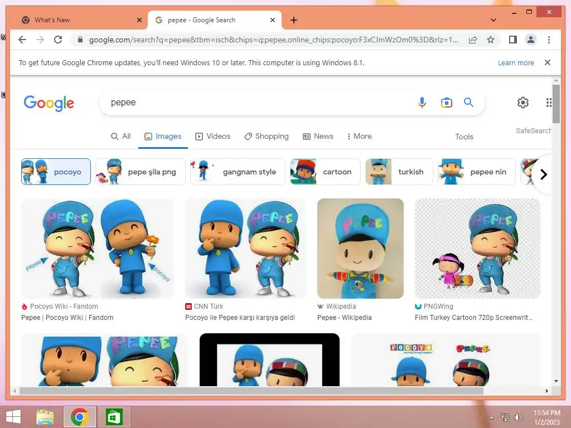Open the CNN Türk image result
This screenshot has height=428, width=571.
pyautogui.click(x=245, y=249)
